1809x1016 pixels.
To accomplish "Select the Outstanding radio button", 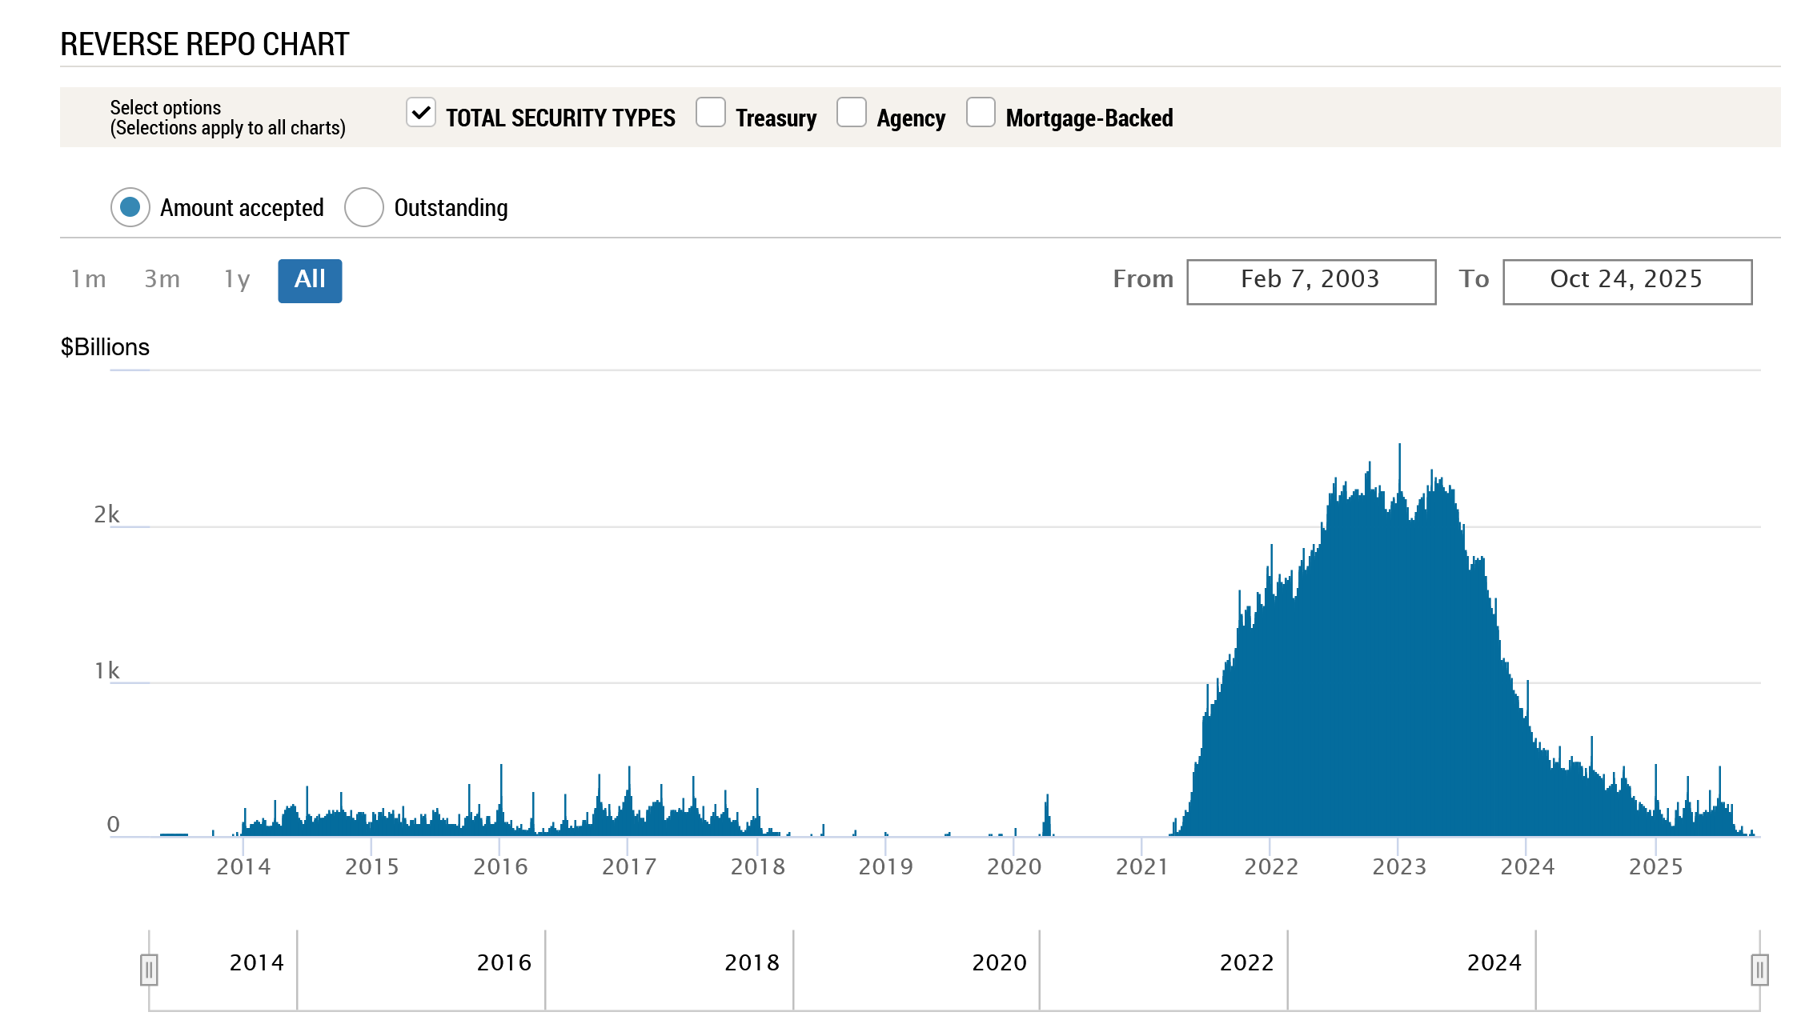I will point(364,207).
